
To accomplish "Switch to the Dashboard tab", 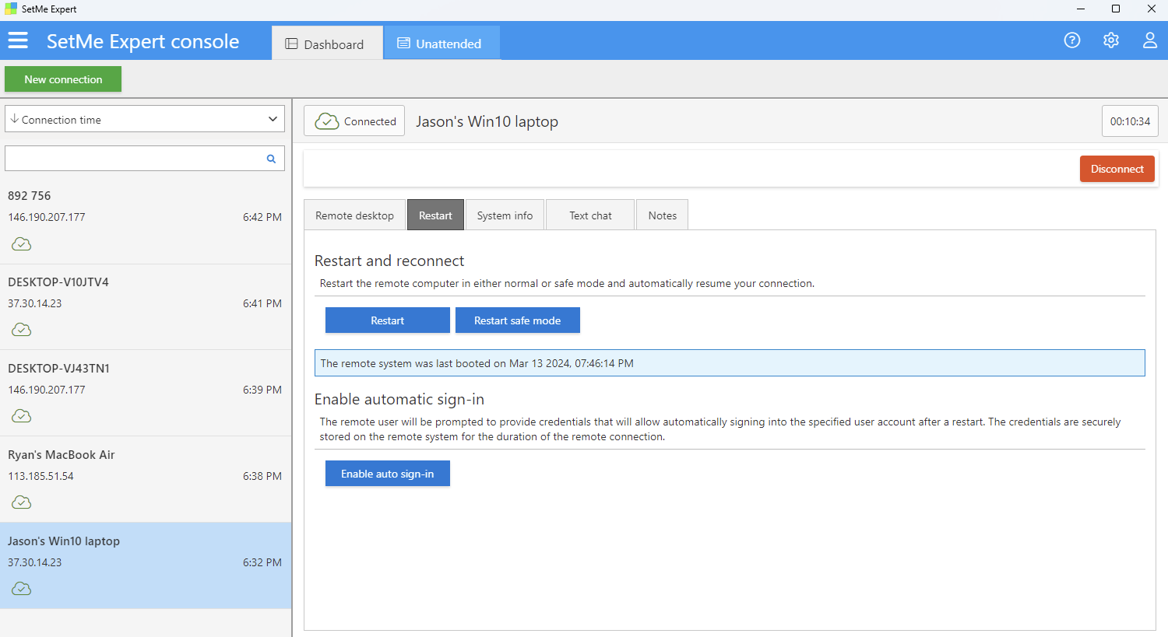I will 327,44.
